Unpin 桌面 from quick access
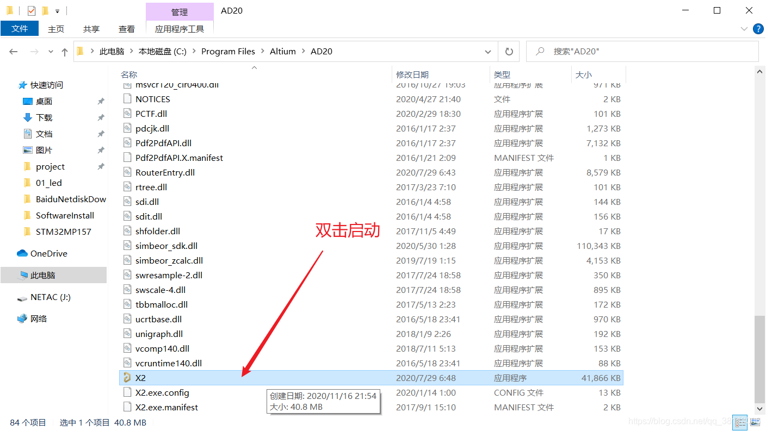The image size is (766, 431). 101,101
